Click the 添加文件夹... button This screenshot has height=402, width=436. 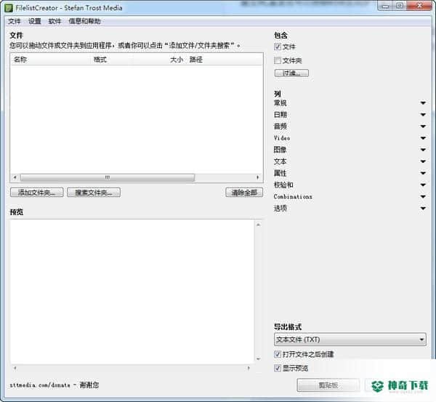[37, 192]
